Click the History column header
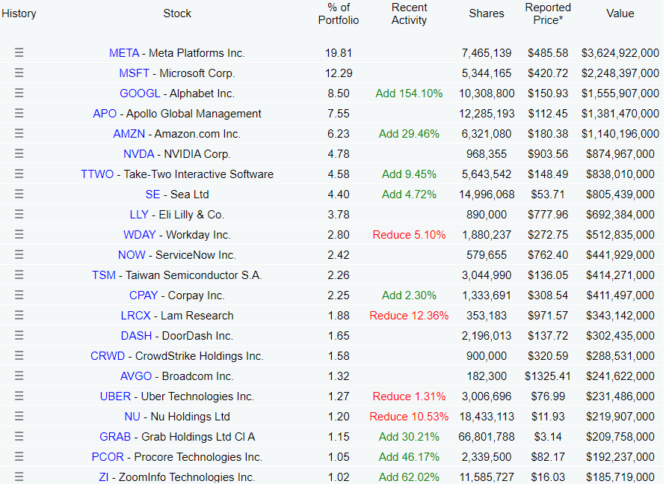 tap(19, 13)
